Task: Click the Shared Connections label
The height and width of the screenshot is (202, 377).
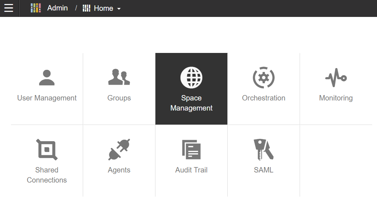Action: (47, 175)
